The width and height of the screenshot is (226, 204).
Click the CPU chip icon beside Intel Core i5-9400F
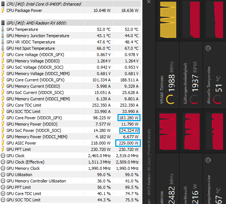pos(3,4)
